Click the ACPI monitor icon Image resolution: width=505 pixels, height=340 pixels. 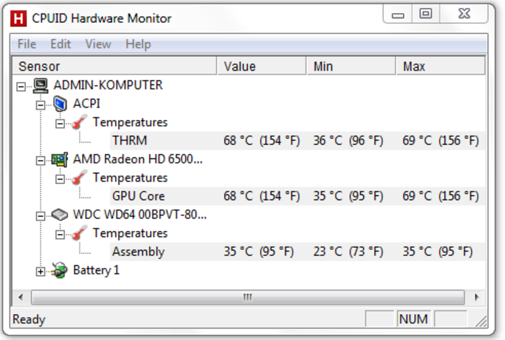coord(60,104)
